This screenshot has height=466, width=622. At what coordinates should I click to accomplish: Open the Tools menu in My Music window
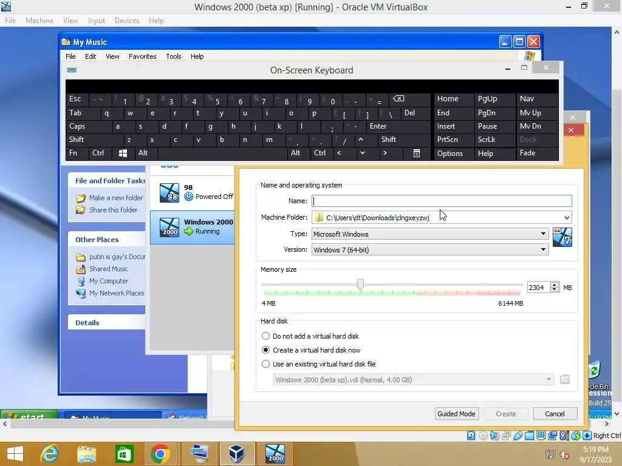[x=173, y=56]
